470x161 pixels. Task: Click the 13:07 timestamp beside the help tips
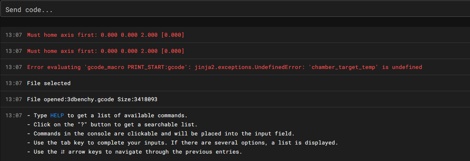click(x=14, y=115)
